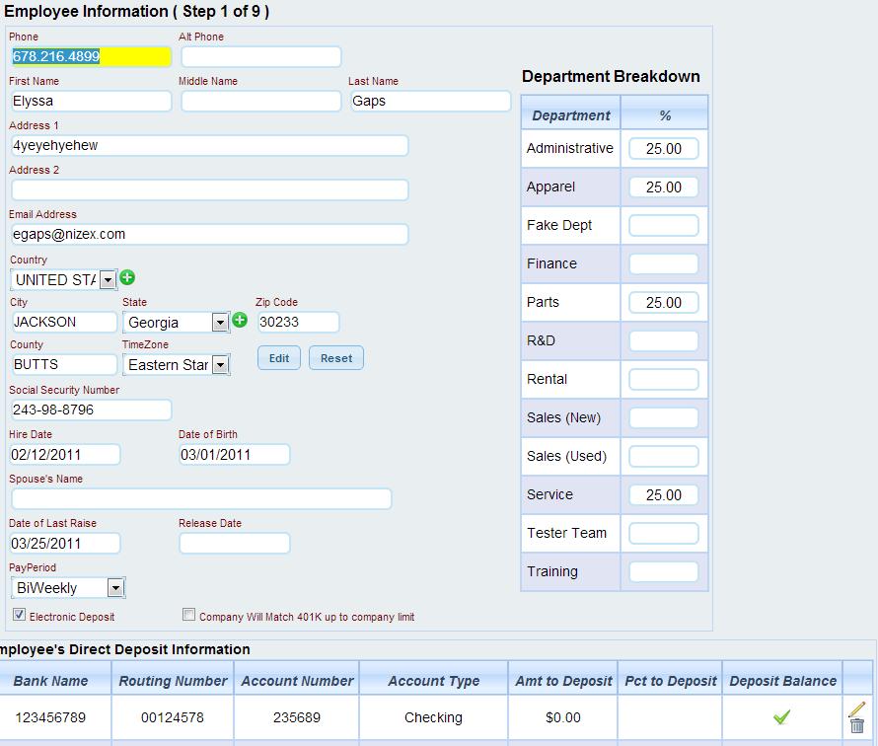Toggle the Electronic Deposit checkbox
Image resolution: width=878 pixels, height=746 pixels.
(19, 615)
